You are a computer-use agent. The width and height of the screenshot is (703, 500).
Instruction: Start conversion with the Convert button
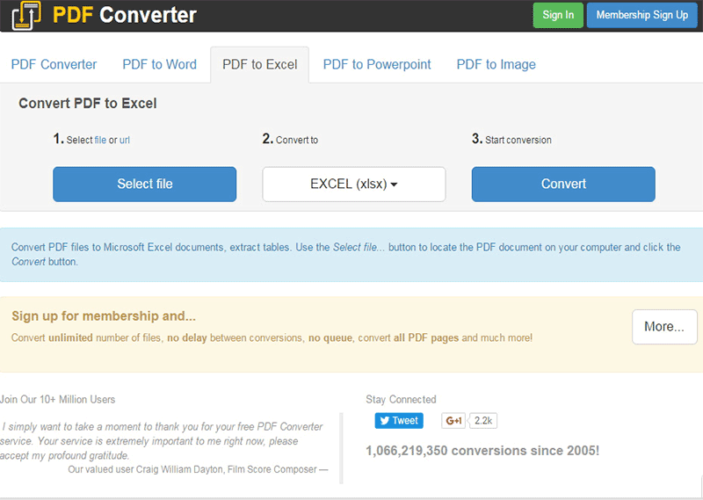click(x=563, y=184)
